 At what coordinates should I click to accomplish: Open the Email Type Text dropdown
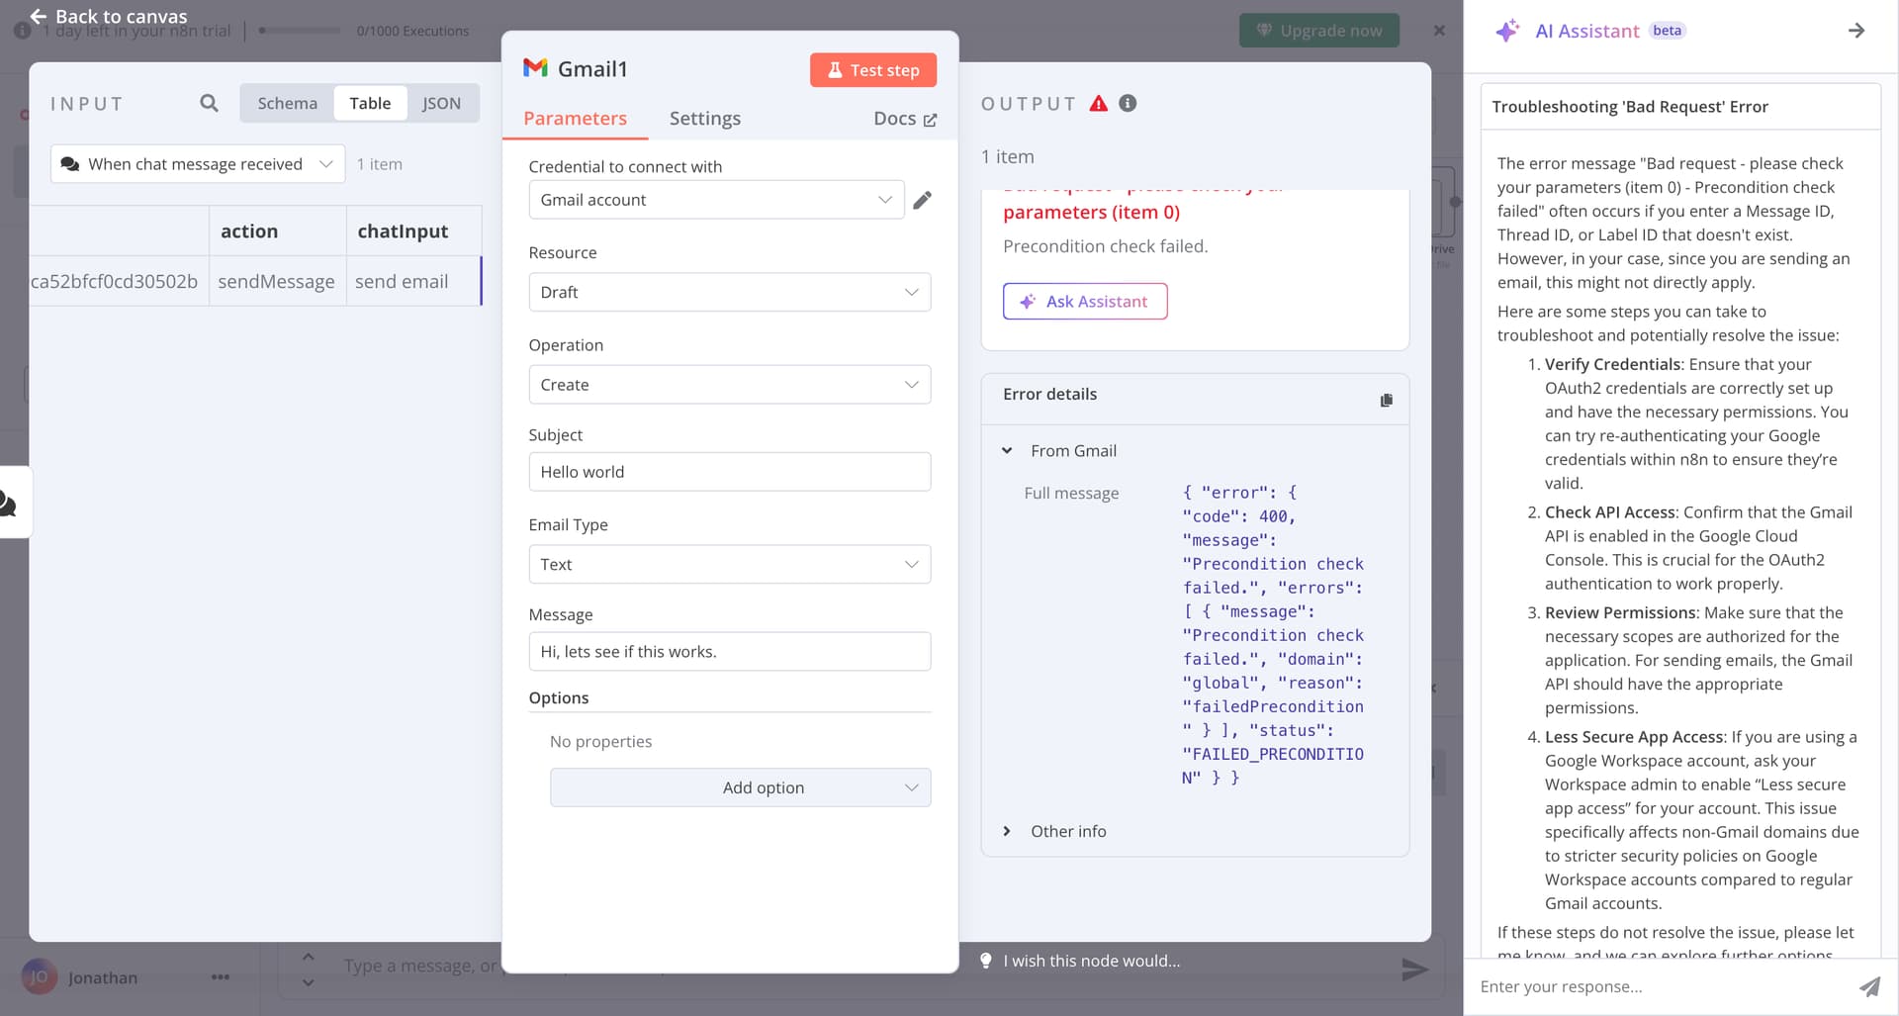coord(730,564)
